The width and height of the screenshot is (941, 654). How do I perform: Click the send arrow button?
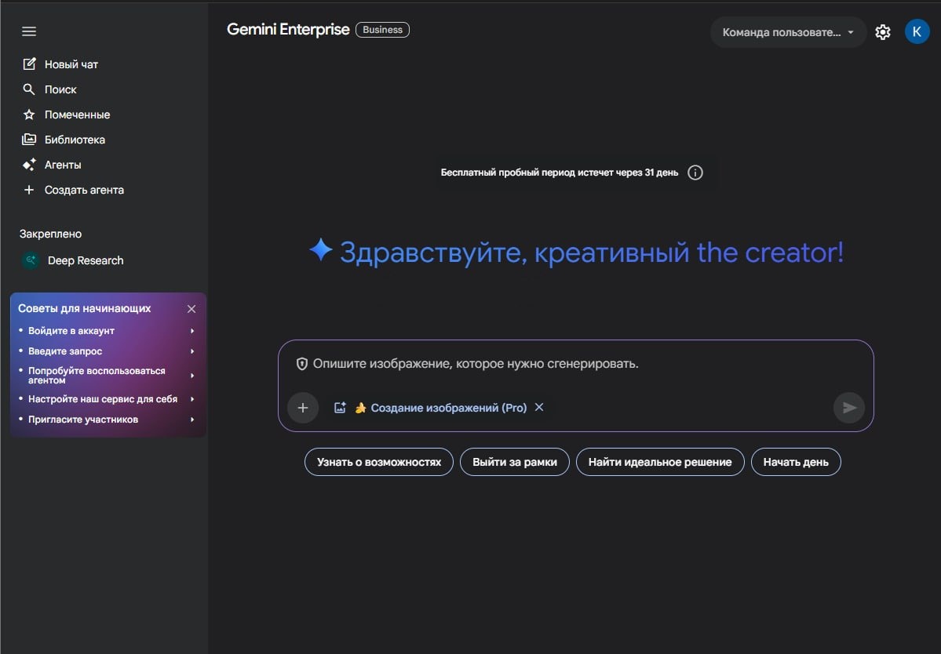point(849,408)
